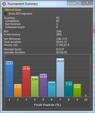Select the cyan 7,23 bar for position 6
This screenshot has height=113, width=95.
[52, 89]
